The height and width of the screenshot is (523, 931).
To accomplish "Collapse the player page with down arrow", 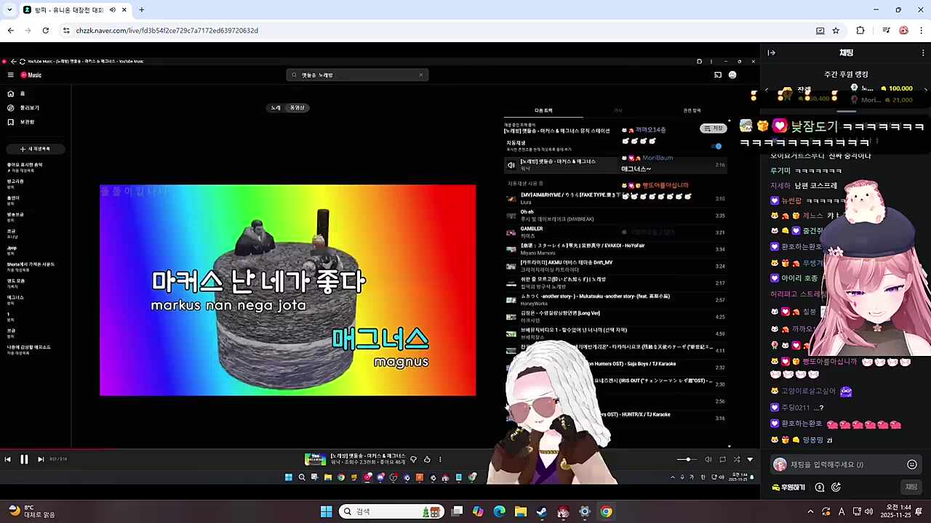I will click(x=750, y=459).
